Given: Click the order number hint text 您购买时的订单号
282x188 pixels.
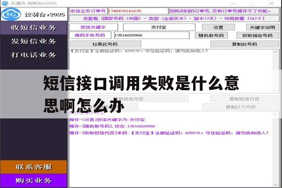Looking at the screenshot, I should tap(220, 11).
